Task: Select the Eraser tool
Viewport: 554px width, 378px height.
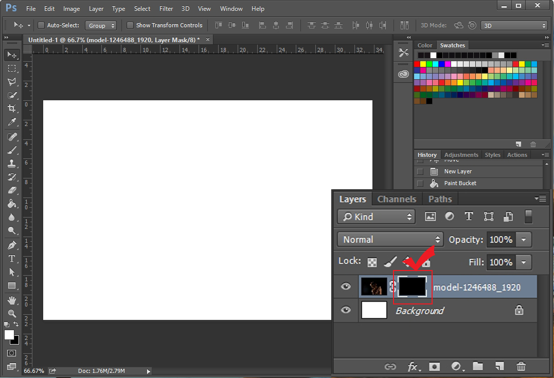Action: click(x=12, y=190)
